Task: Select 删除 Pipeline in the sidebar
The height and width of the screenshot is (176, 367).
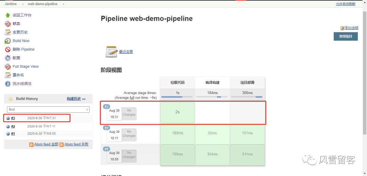Action: coord(24,49)
